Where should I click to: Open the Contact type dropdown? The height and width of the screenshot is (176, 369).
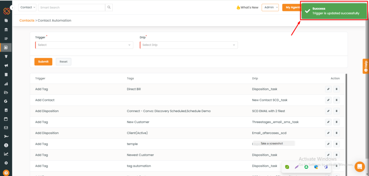pyautogui.click(x=27, y=7)
